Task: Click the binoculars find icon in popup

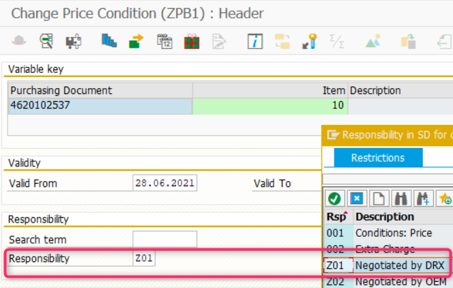Action: pyautogui.click(x=401, y=199)
